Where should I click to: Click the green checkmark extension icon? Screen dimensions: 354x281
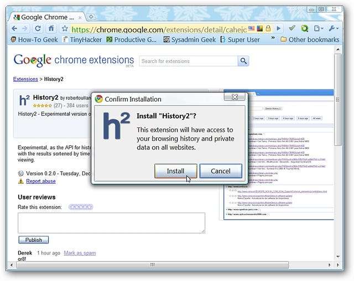pyautogui.click(x=292, y=28)
